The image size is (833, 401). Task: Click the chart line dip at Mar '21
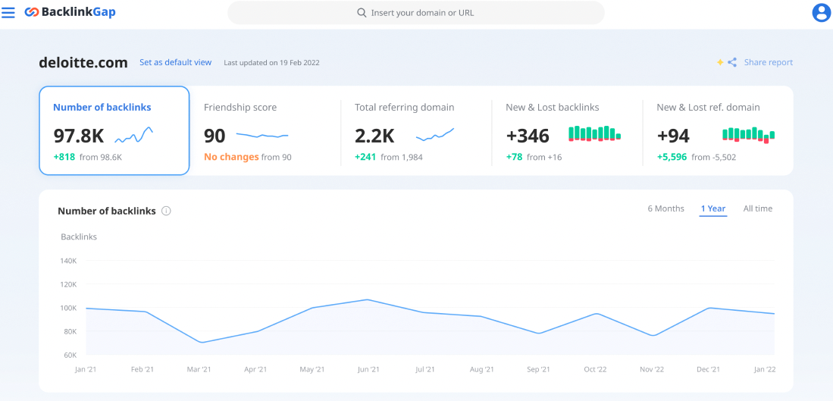(200, 342)
